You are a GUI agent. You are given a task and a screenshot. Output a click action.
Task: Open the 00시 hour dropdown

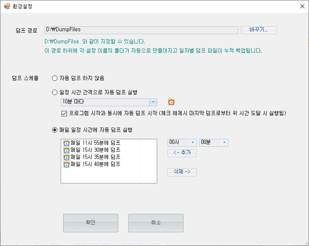182,143
